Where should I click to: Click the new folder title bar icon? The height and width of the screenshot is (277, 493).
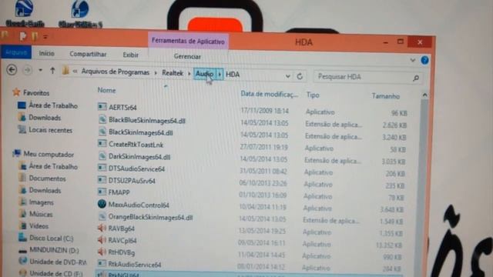click(x=34, y=36)
